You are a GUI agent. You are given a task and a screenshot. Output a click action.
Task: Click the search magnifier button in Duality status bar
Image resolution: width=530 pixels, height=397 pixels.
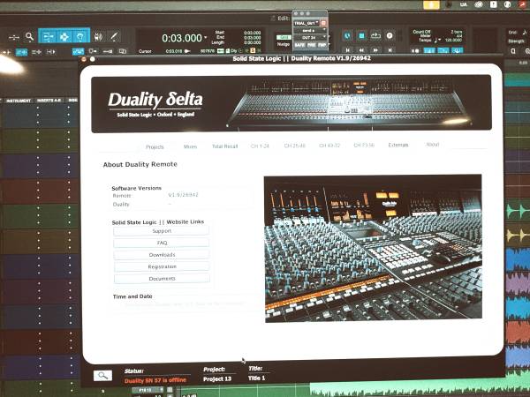point(102,376)
